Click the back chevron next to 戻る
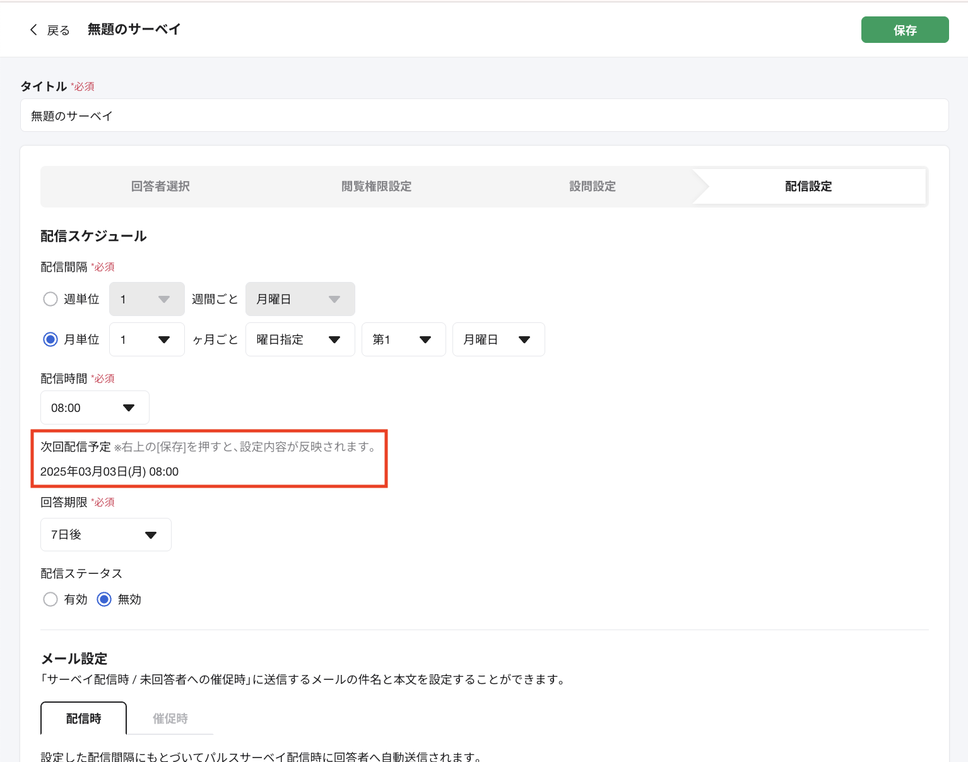 33,30
